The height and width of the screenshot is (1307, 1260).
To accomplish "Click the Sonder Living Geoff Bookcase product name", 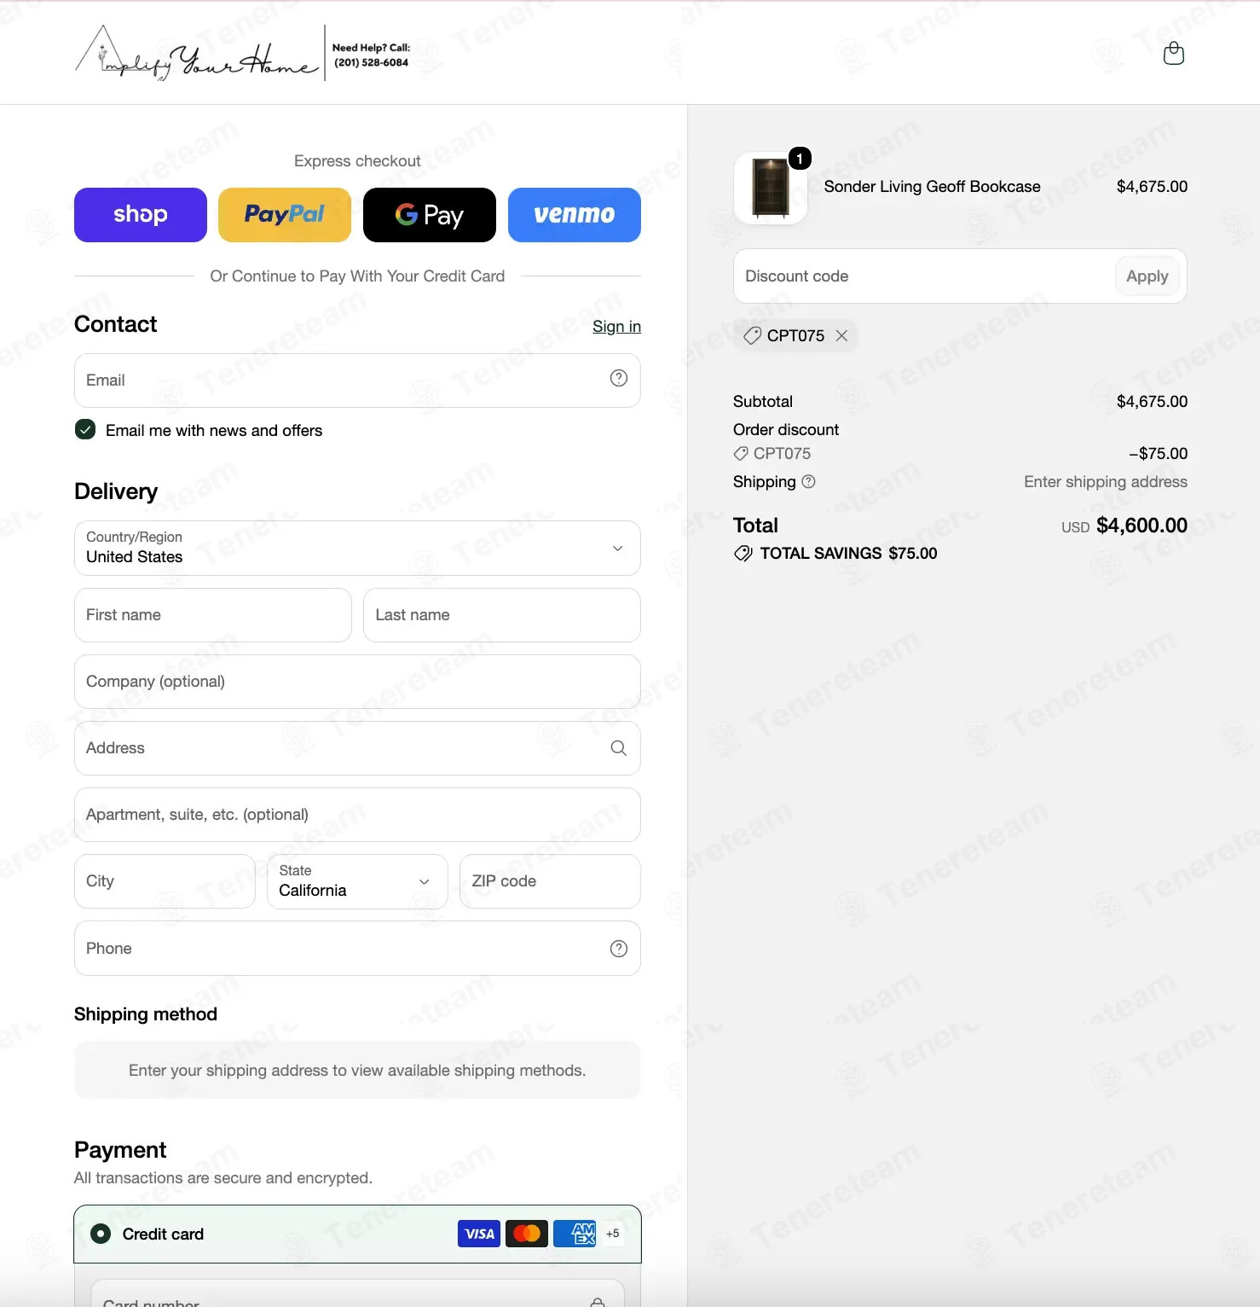I will (932, 187).
